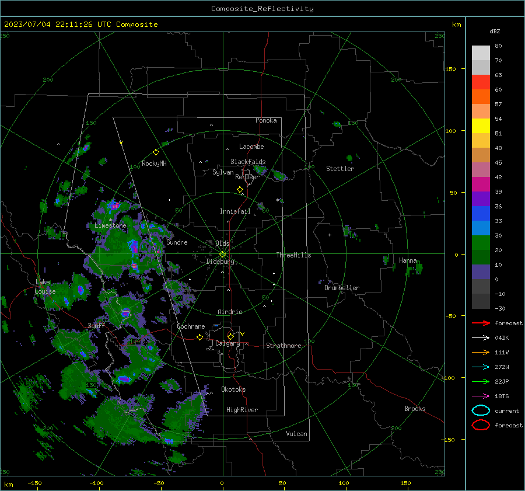525x491 pixels.
Task: Click the ThreeHills label
Action: pos(293,255)
